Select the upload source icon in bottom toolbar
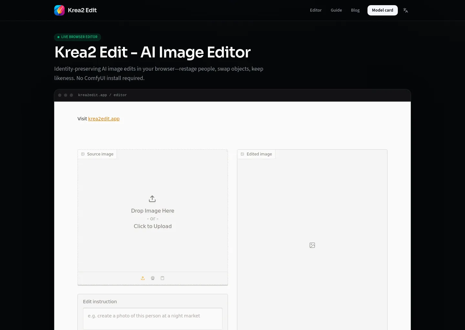 click(x=143, y=278)
